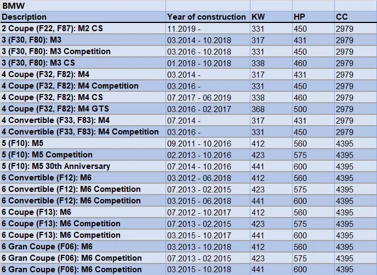Click KW value 412 in the M5 row
377x275 pixels.
(271, 143)
